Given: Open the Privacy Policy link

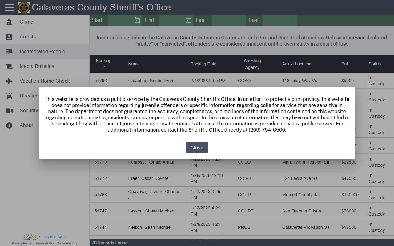Looking at the screenshot, I should (x=22, y=243).
